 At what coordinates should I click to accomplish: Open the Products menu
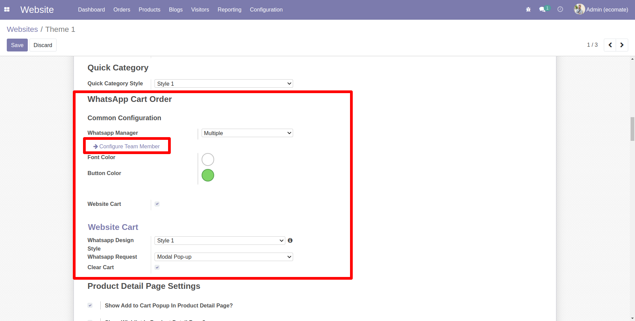(149, 9)
